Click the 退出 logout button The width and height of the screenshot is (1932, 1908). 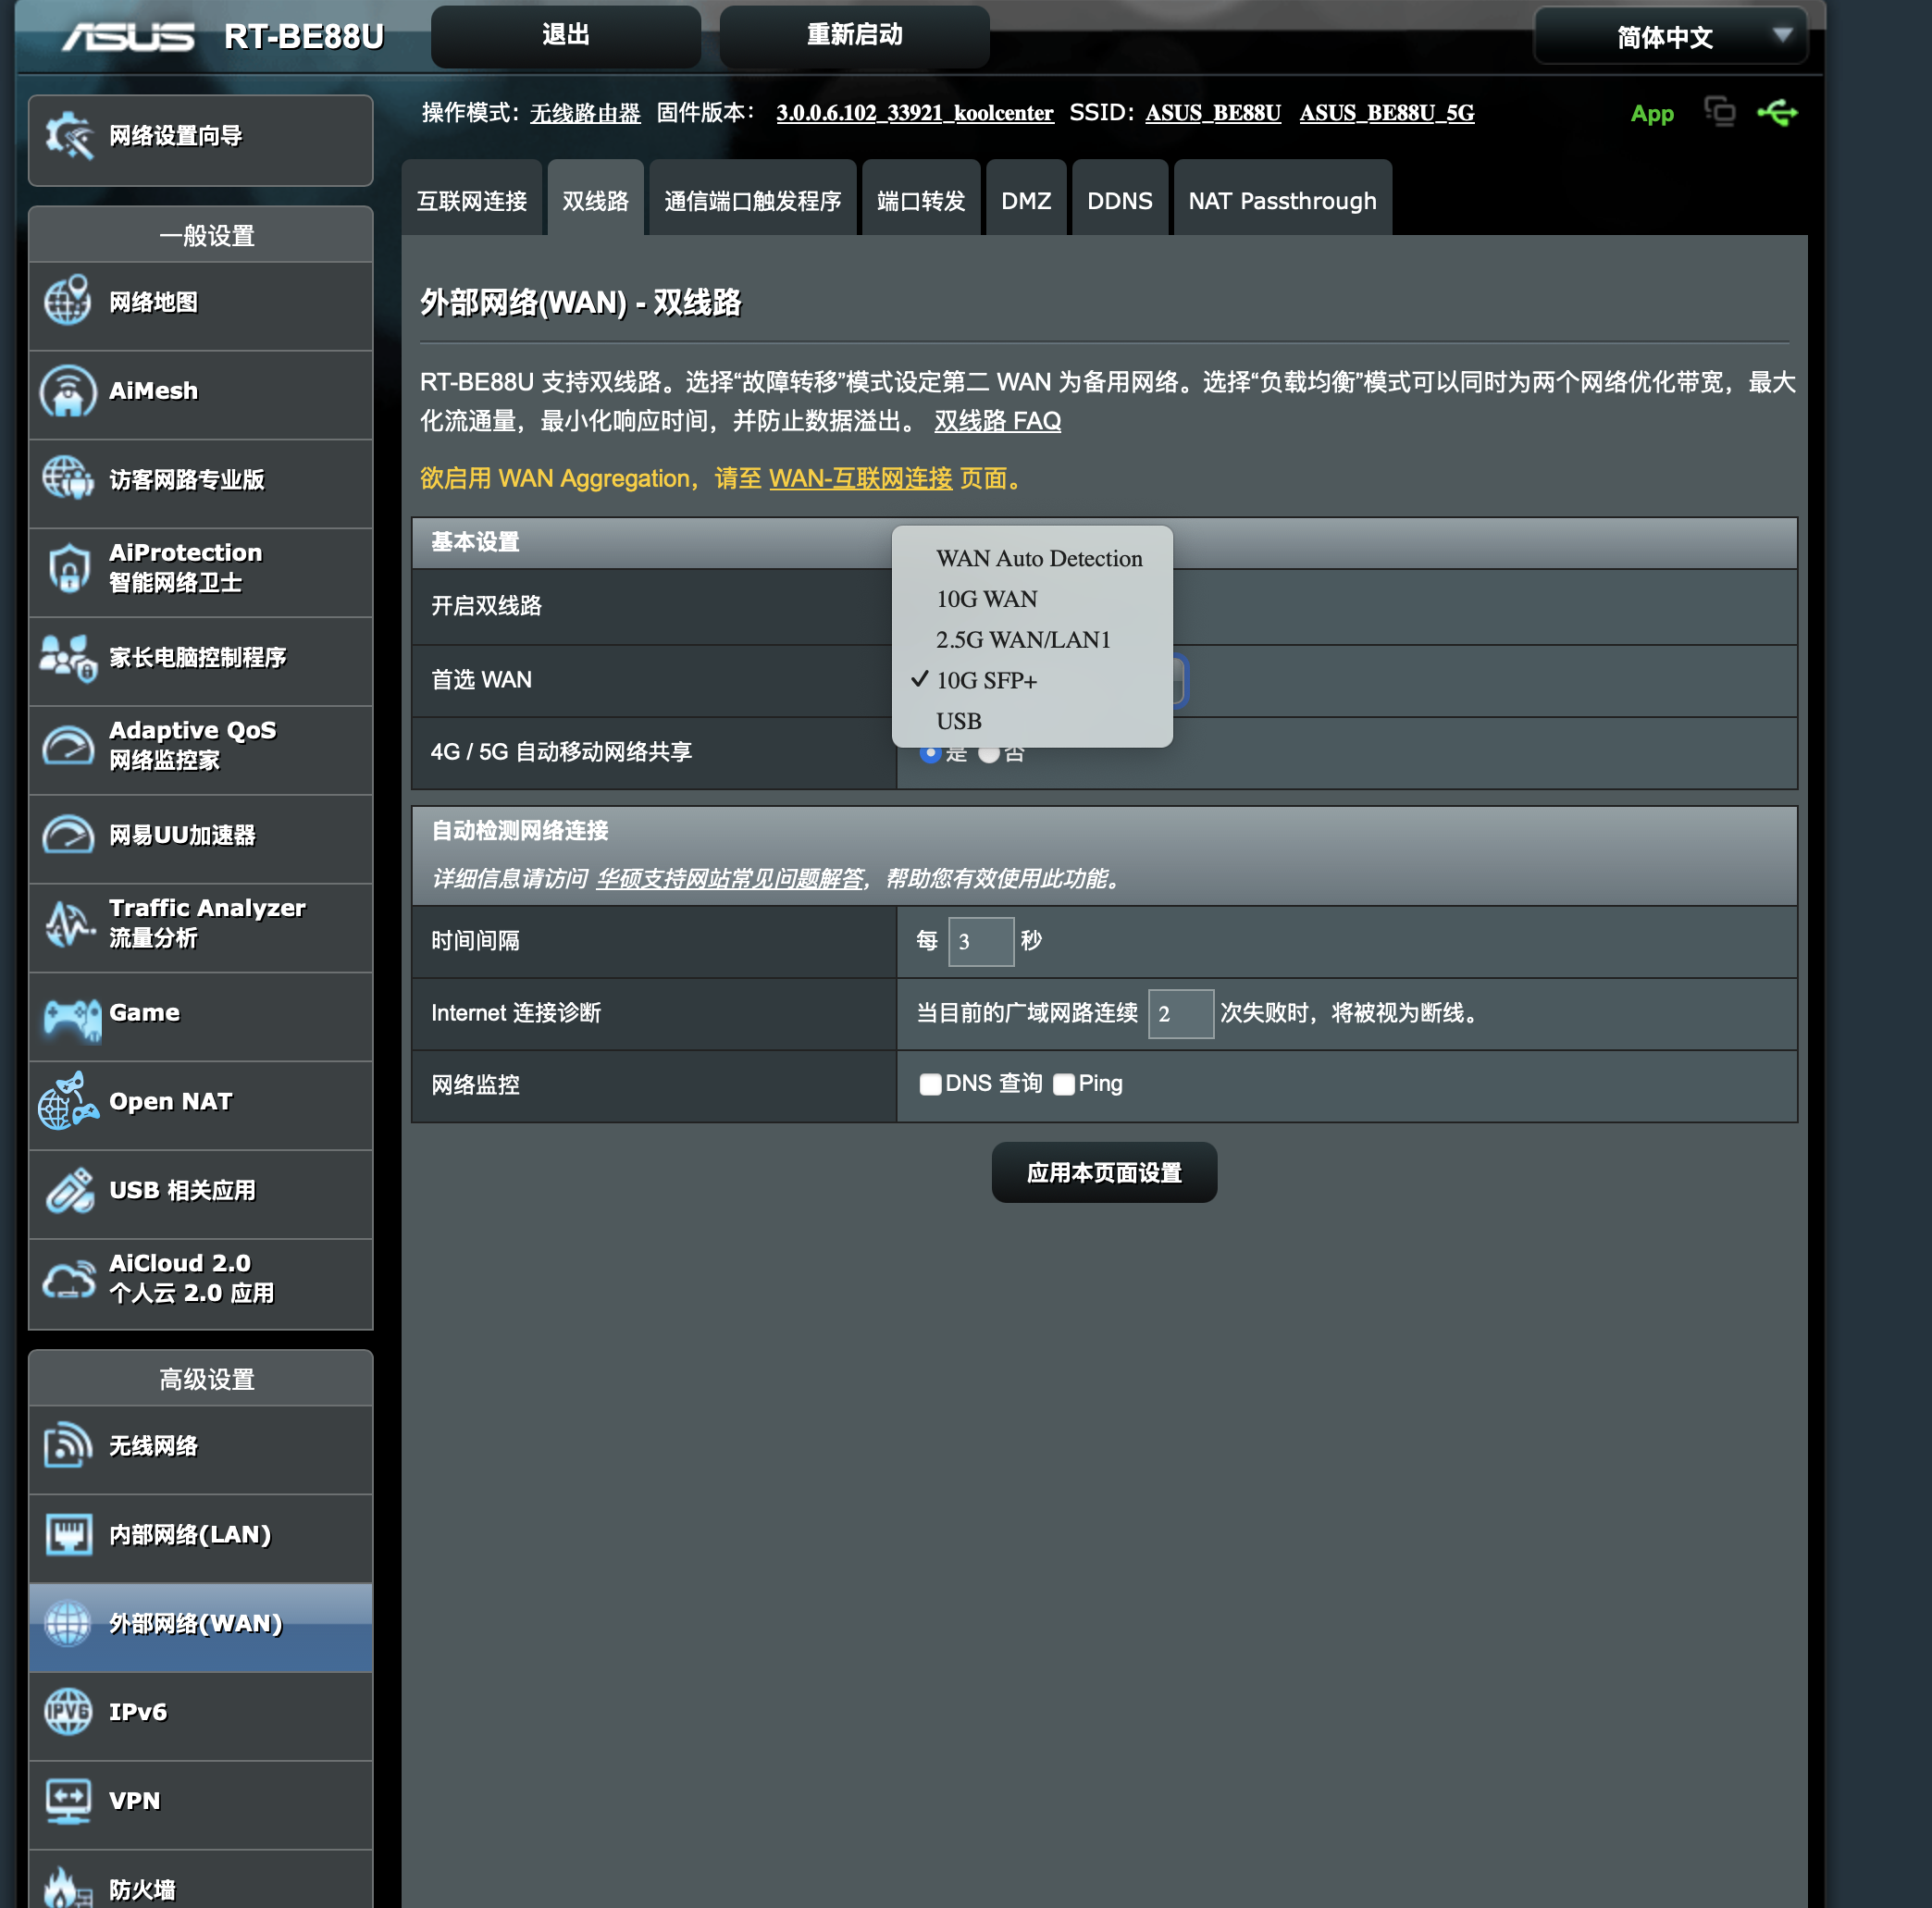click(566, 36)
